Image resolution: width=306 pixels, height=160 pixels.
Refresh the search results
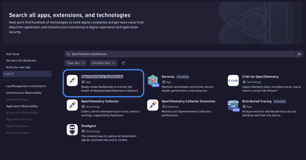click(123, 63)
